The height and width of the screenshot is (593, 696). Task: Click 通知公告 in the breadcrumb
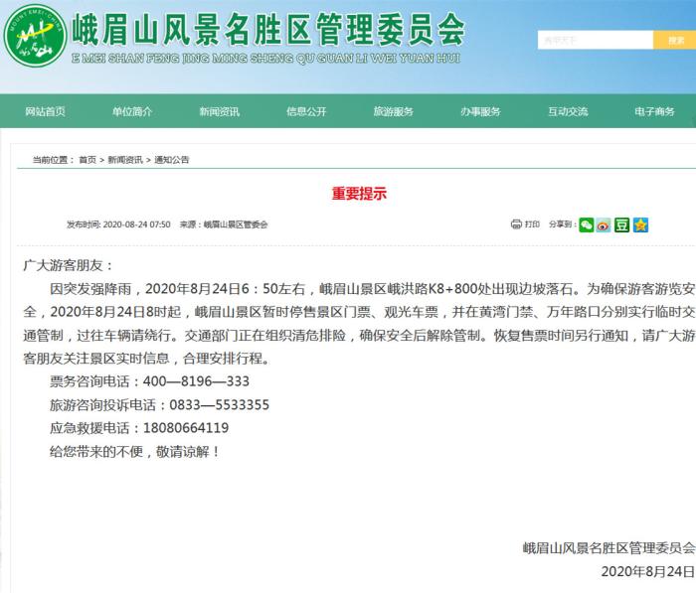(171, 160)
